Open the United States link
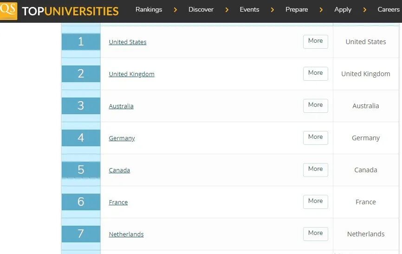The width and height of the screenshot is (402, 254). coord(127,42)
